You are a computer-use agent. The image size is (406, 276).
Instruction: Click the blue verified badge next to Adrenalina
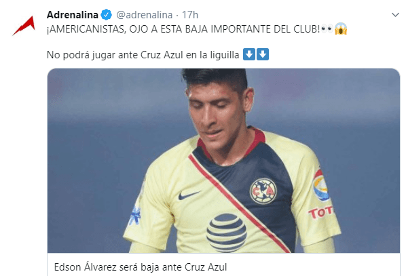[x=106, y=15]
